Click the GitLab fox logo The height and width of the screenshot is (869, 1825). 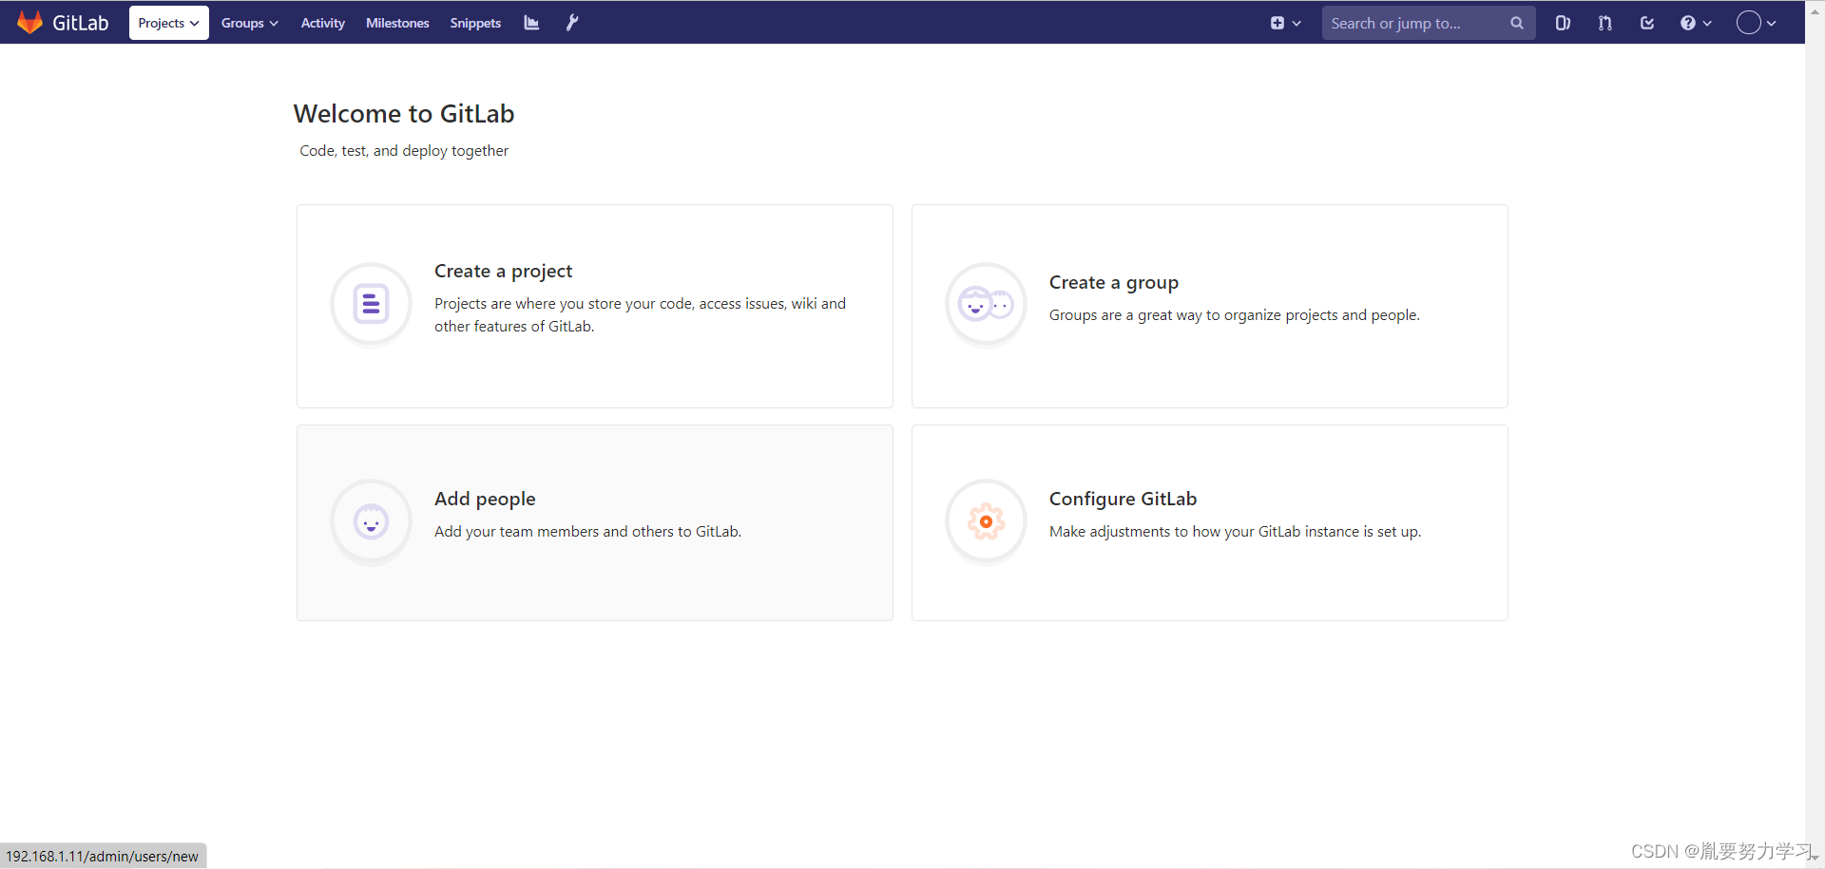[30, 22]
